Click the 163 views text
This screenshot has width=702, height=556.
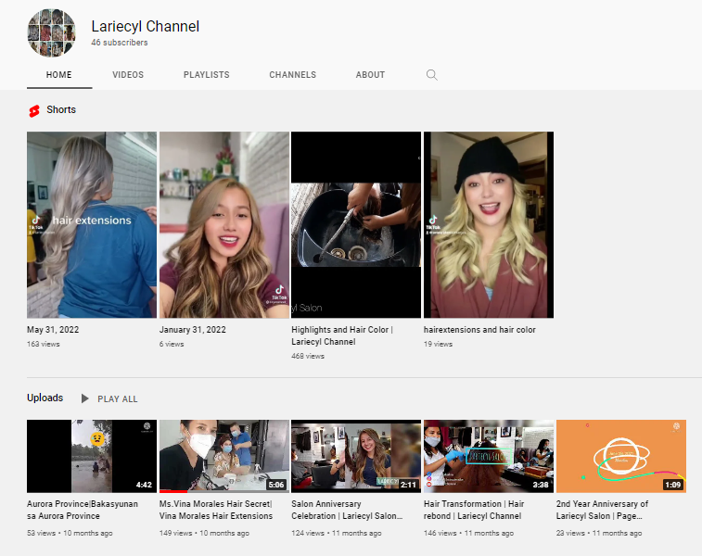tap(43, 344)
